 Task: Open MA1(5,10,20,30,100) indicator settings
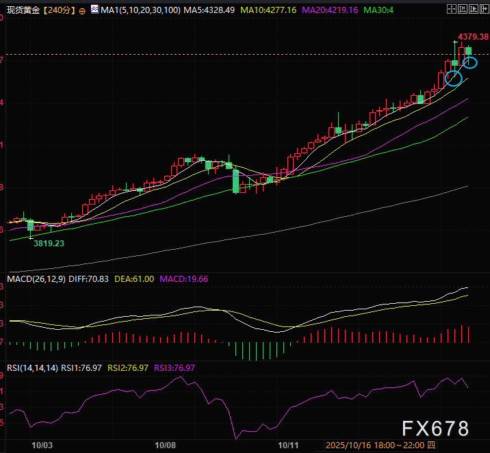click(x=140, y=11)
